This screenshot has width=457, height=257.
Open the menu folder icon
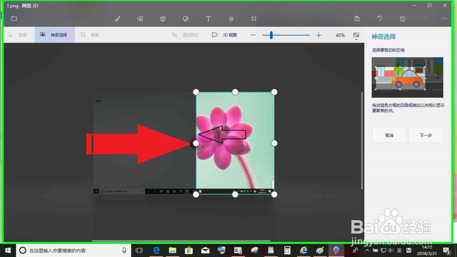pos(14,19)
